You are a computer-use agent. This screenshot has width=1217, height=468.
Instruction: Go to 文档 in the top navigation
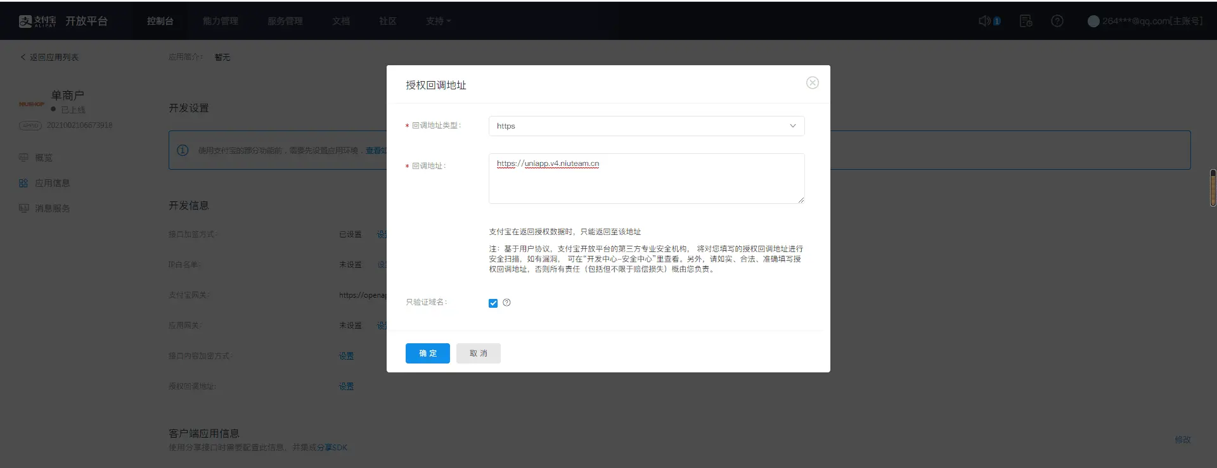[x=340, y=21]
